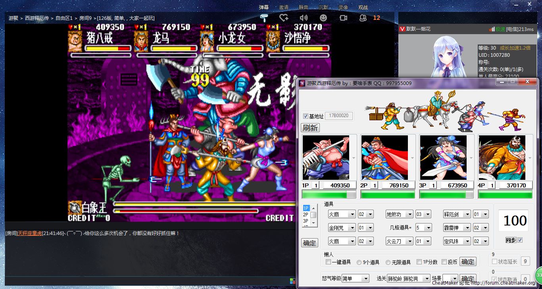
Task: Open the spectators icon beside 12
Action: [x=363, y=17]
